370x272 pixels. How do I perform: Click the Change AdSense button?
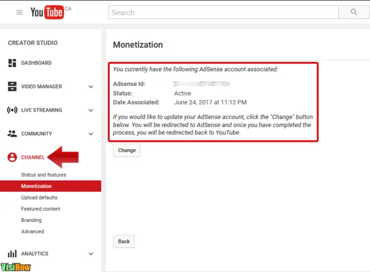point(127,150)
